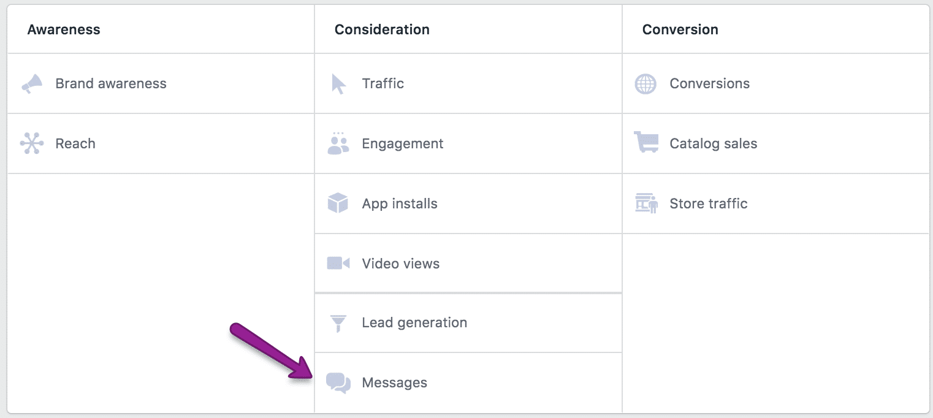The height and width of the screenshot is (418, 933).
Task: Click the Brand awareness megaphone icon
Action: pos(32,84)
